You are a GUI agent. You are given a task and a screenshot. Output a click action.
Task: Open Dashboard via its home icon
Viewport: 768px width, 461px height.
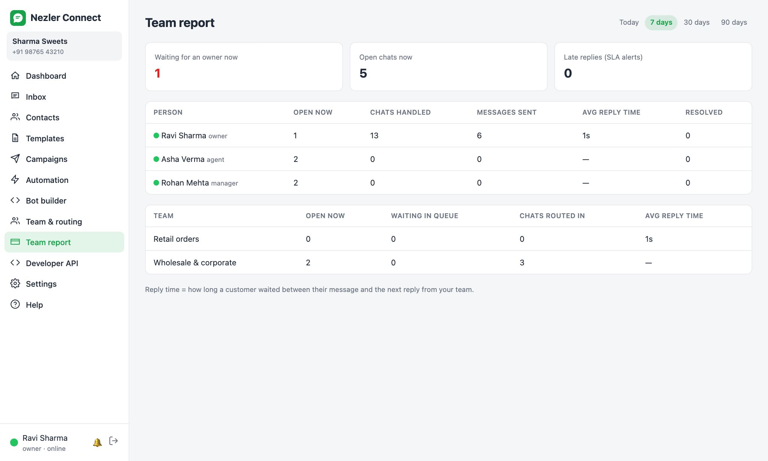(x=15, y=76)
